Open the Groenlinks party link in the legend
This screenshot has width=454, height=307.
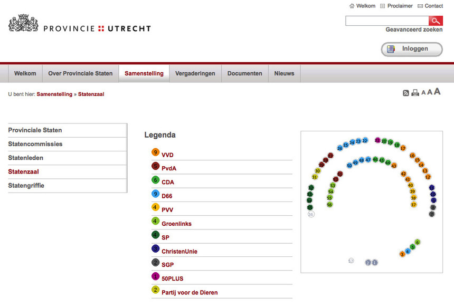pyautogui.click(x=176, y=224)
